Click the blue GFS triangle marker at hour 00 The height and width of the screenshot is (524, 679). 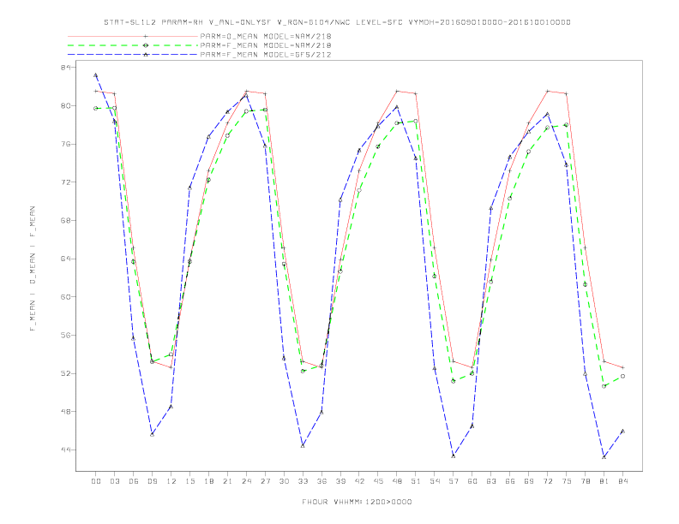click(x=96, y=74)
